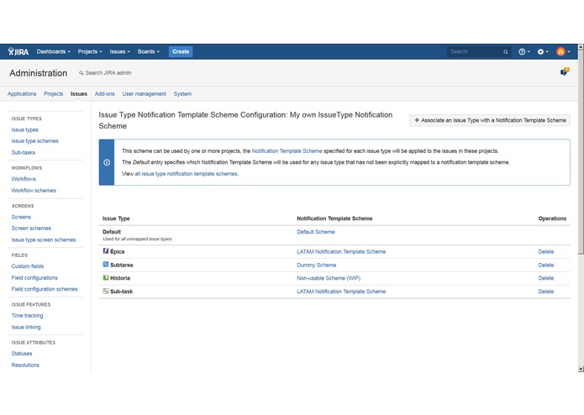Screen dimensions: 584x415
Task: Switch to the Add-ons admin tab
Action: pyautogui.click(x=105, y=94)
